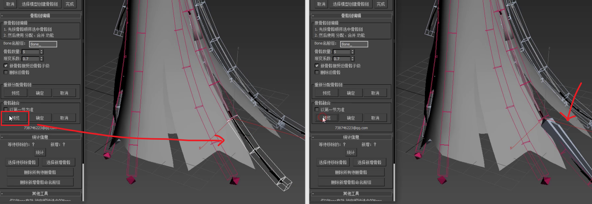Confirm 重新分配骨骼链 with 确定 in right screenshot
This screenshot has height=204, width=592.
point(351,93)
